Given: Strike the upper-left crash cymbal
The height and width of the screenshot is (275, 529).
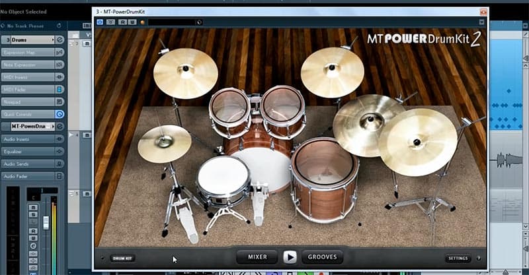Looking at the screenshot, I should 185,72.
